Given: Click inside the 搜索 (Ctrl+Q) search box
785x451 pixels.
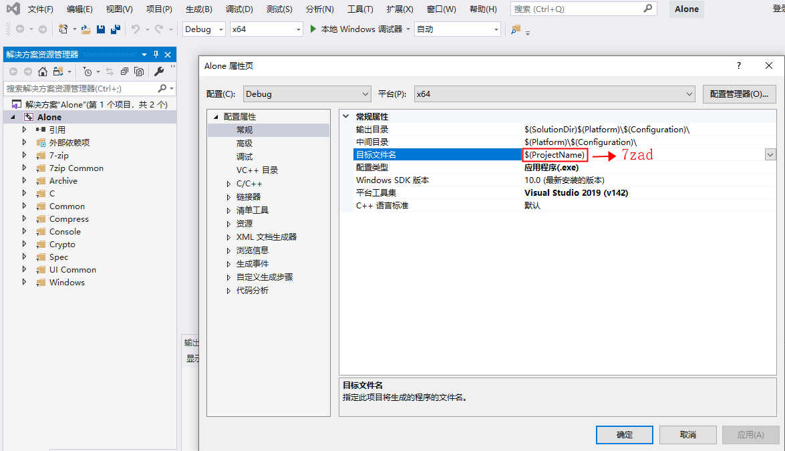Looking at the screenshot, I should tap(575, 9).
